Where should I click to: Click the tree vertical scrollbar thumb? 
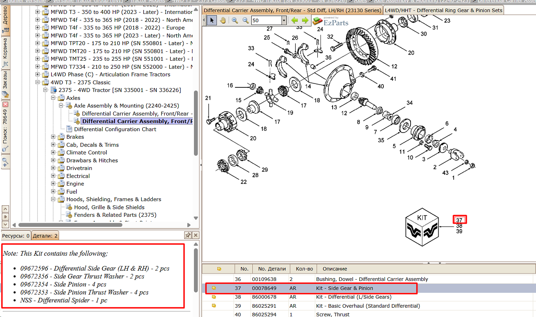tap(196, 123)
